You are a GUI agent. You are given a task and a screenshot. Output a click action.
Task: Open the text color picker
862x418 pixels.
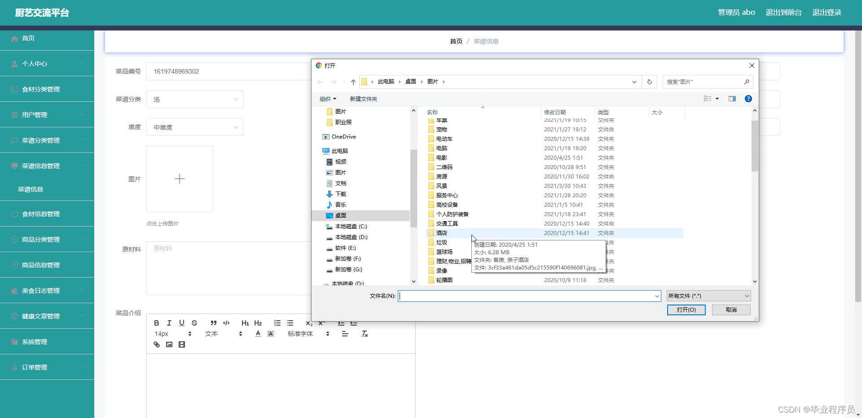tap(258, 334)
